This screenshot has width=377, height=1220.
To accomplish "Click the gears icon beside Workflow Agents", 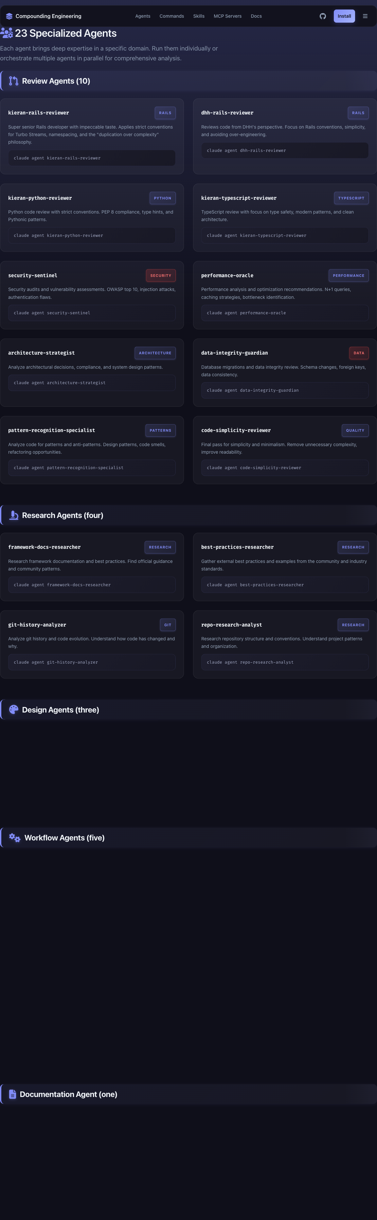I will pos(15,838).
